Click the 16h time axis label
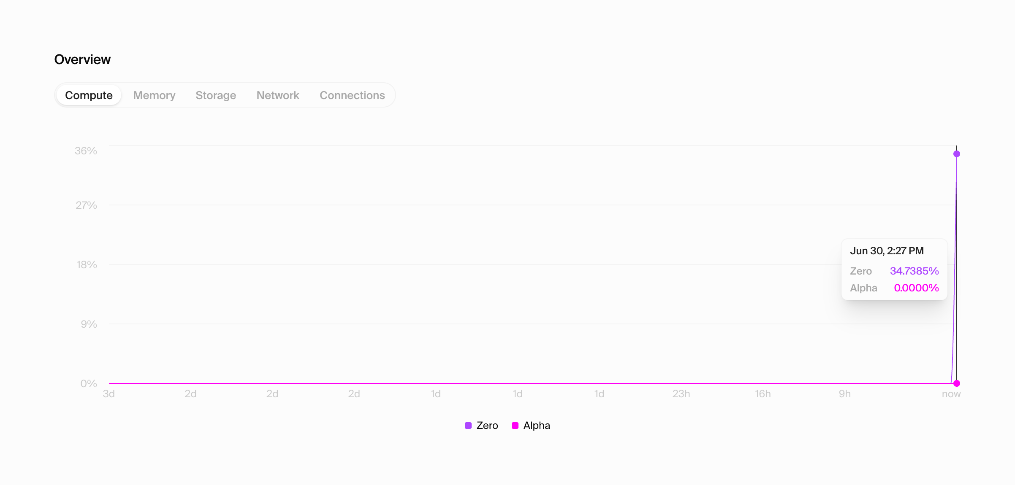 (763, 394)
